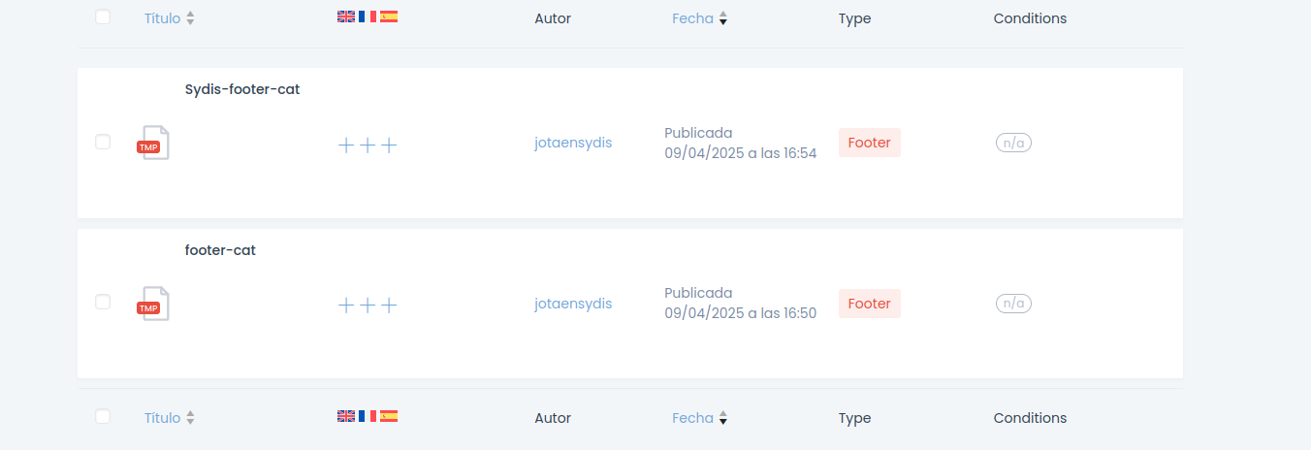The height and width of the screenshot is (450, 1311).
Task: Add French translation for Sydis-footer-cat
Action: click(x=368, y=145)
